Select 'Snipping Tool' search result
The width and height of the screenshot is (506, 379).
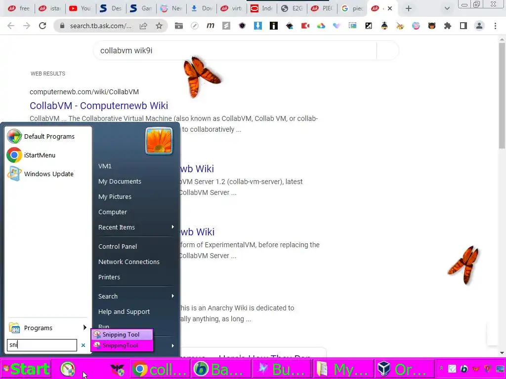(x=122, y=335)
